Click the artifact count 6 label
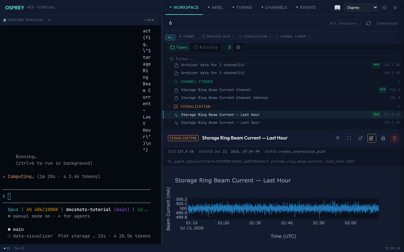This screenshot has height=252, width=404. pyautogui.click(x=170, y=23)
